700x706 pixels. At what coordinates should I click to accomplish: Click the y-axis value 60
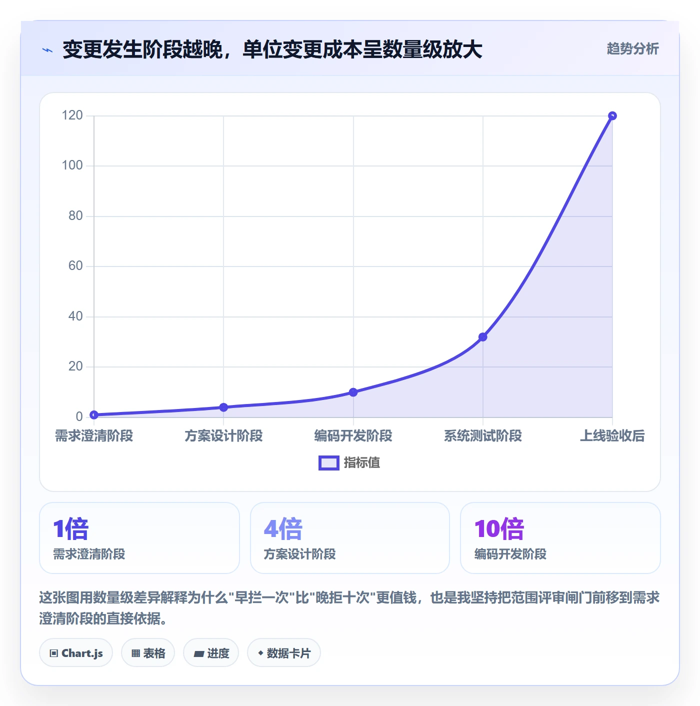(75, 266)
